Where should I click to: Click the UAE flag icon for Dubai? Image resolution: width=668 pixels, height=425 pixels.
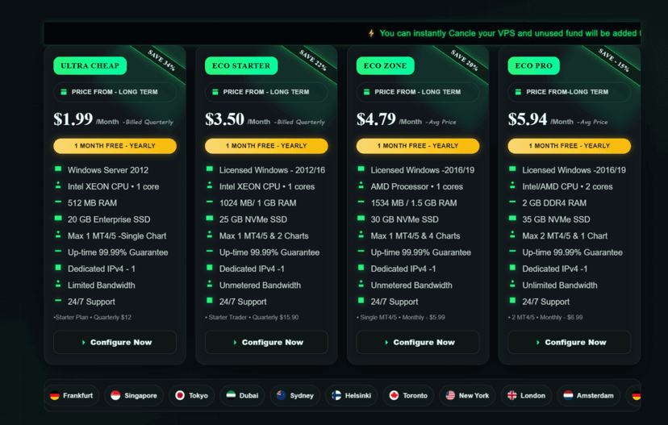click(x=231, y=396)
